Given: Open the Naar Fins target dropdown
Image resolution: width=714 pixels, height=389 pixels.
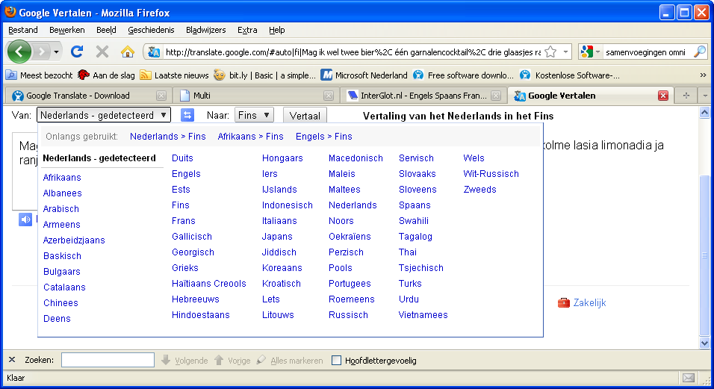Looking at the screenshot, I should tap(254, 115).
